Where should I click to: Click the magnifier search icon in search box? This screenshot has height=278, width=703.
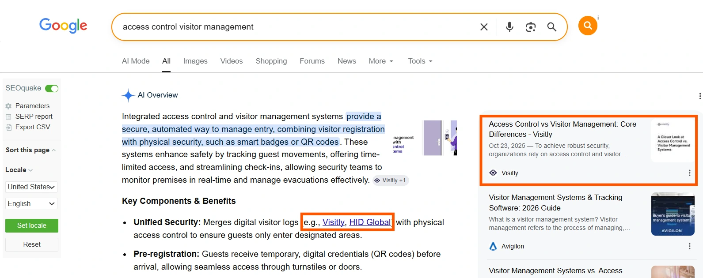[551, 27]
